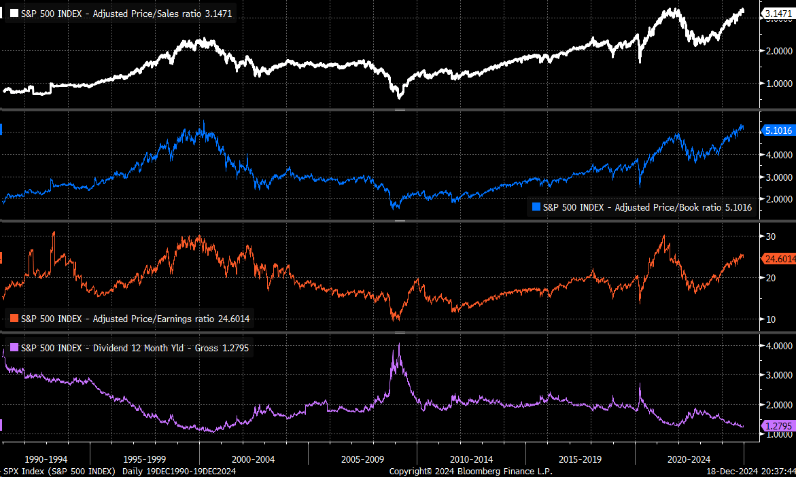
Task: Click the white Price/Sales legend square
Action: coord(14,13)
